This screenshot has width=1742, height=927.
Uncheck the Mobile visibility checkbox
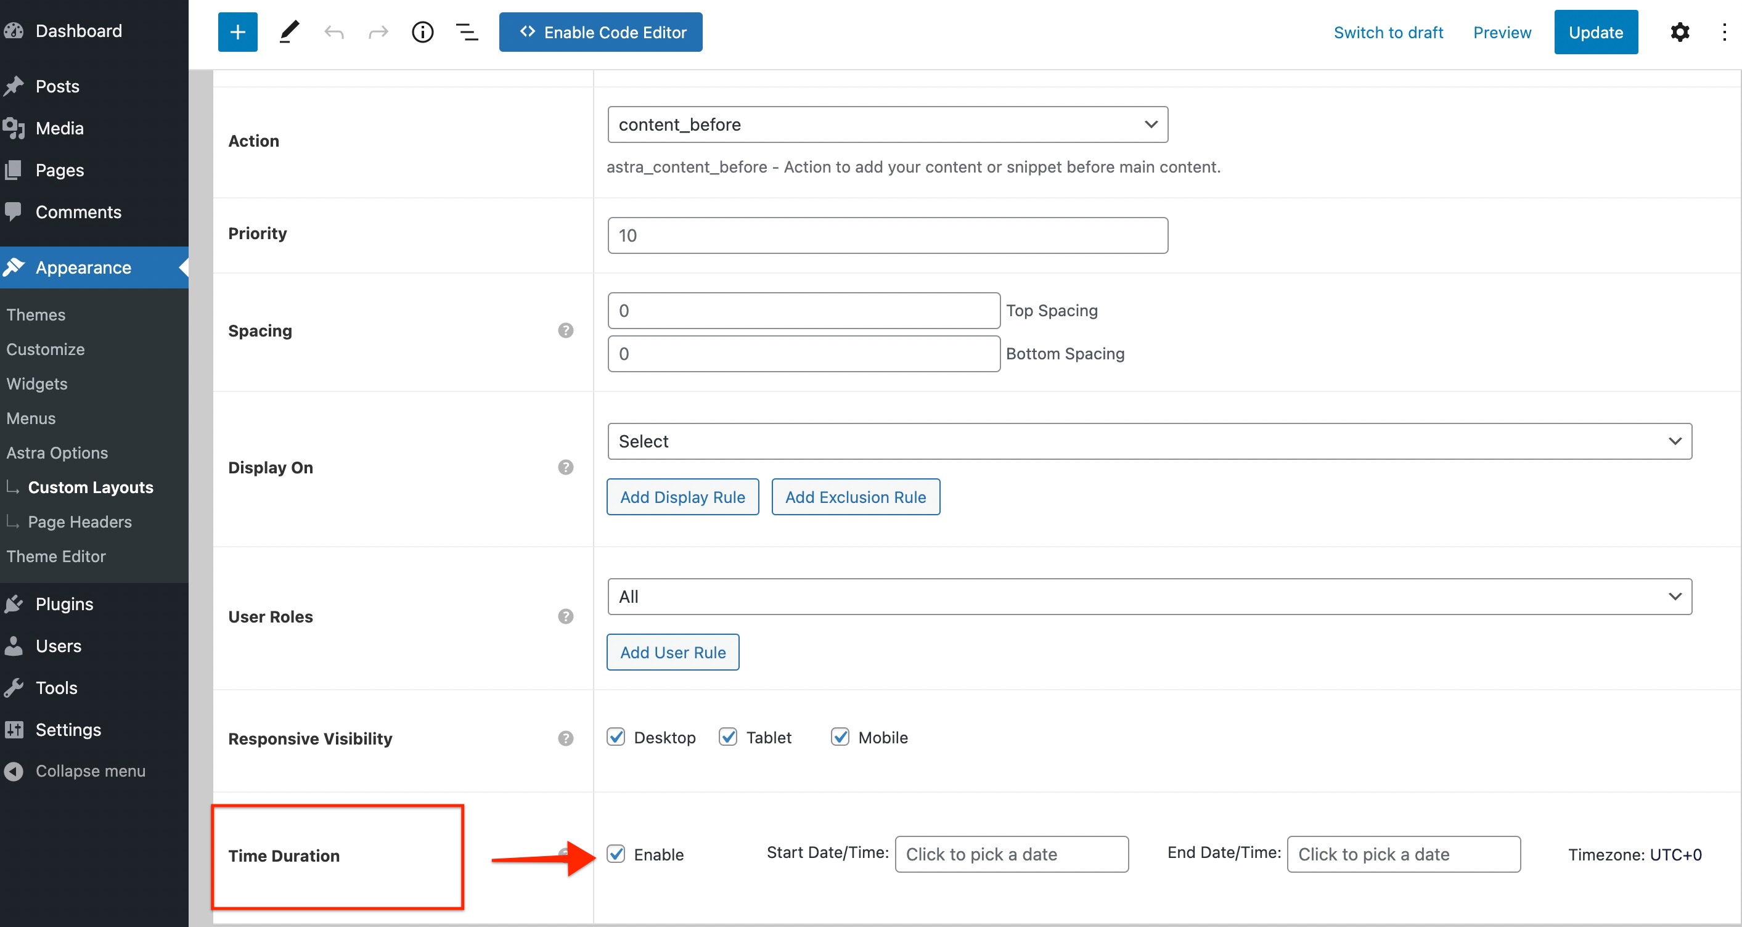tap(840, 737)
